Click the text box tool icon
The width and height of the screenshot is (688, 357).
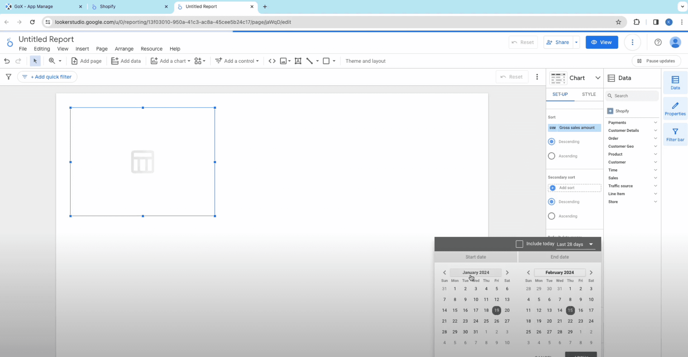(298, 61)
